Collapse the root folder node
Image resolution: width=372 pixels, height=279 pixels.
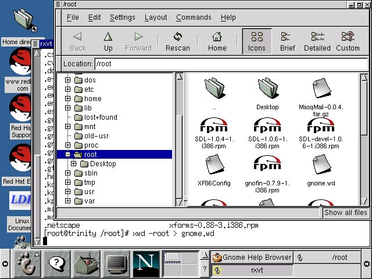(x=68, y=155)
